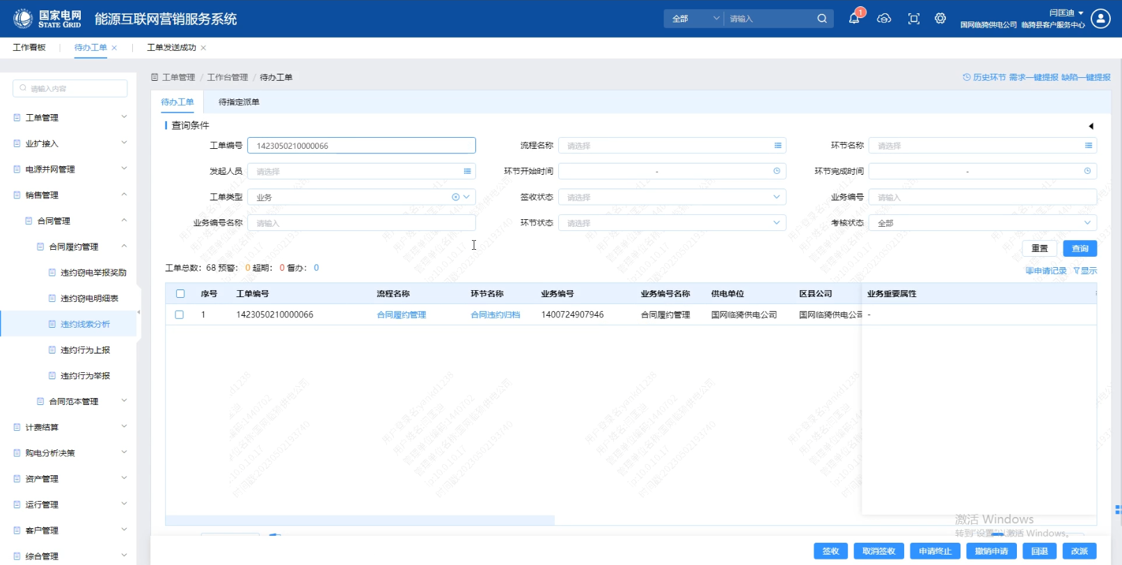Viewport: 1122px width, 565px height.
Task: Click the user avatar icon
Action: click(1100, 19)
